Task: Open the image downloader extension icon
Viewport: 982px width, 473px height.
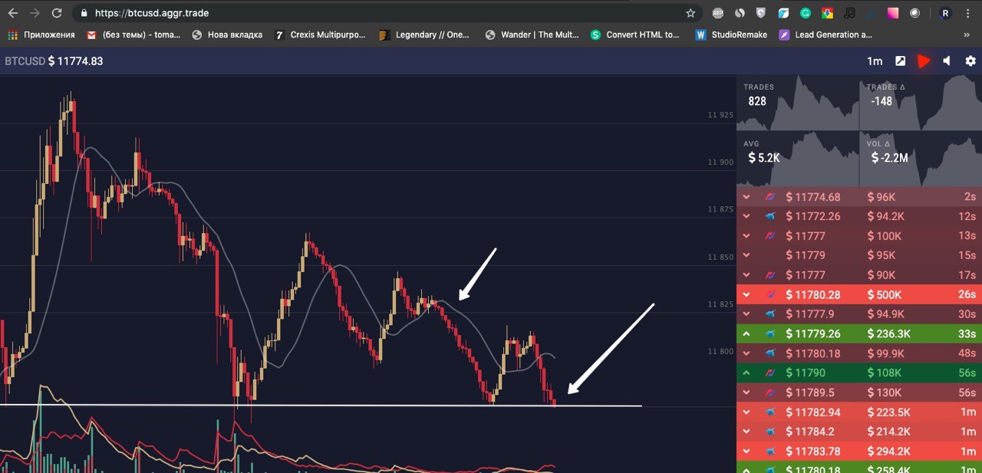Action: [x=828, y=13]
